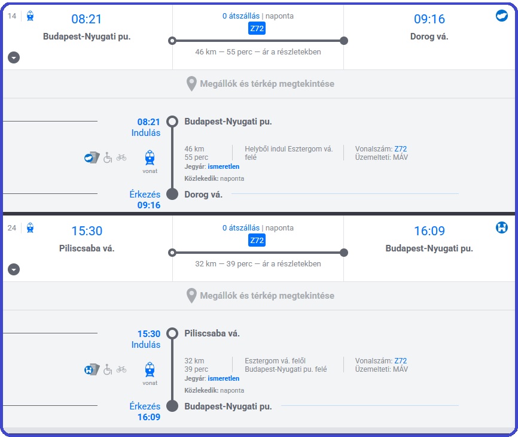This screenshot has width=518, height=437.
Task: Click the train (vonat) icon in the Dorog trip details
Action: 150,157
